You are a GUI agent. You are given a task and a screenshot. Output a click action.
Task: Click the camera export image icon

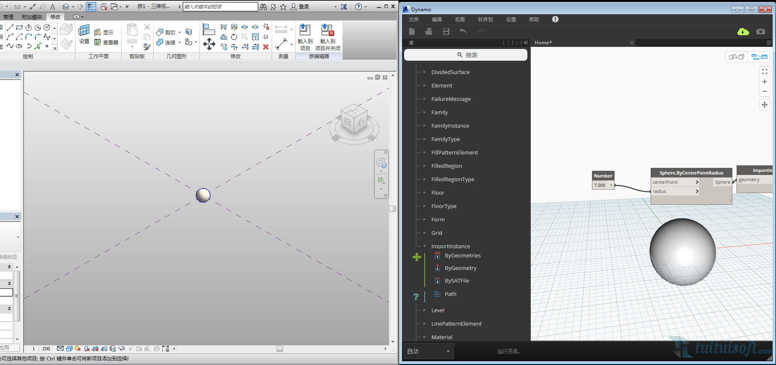point(760,31)
